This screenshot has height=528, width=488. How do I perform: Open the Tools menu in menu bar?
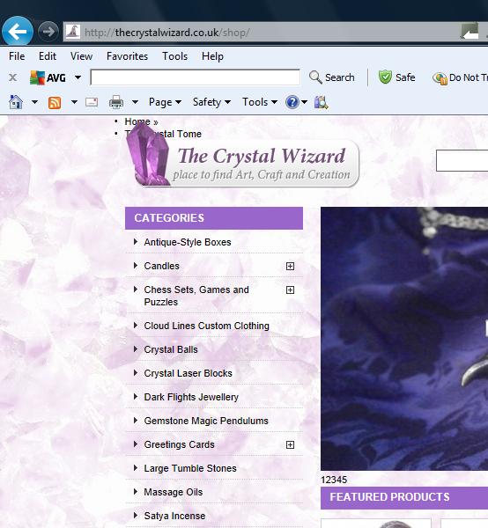tap(174, 56)
